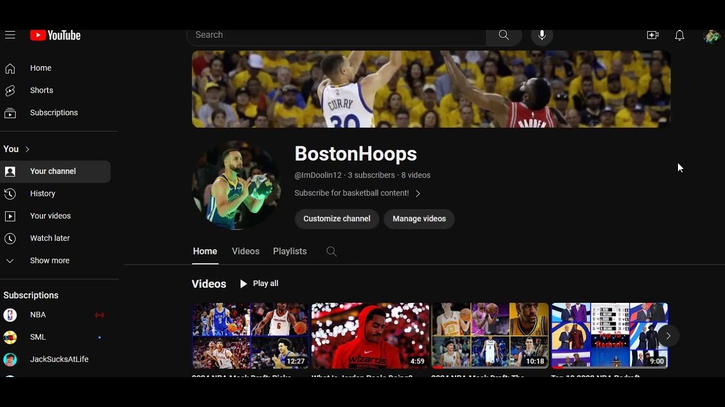Screen dimensions: 725x407
Task: Click the Your videos play icon
Action: (10, 217)
